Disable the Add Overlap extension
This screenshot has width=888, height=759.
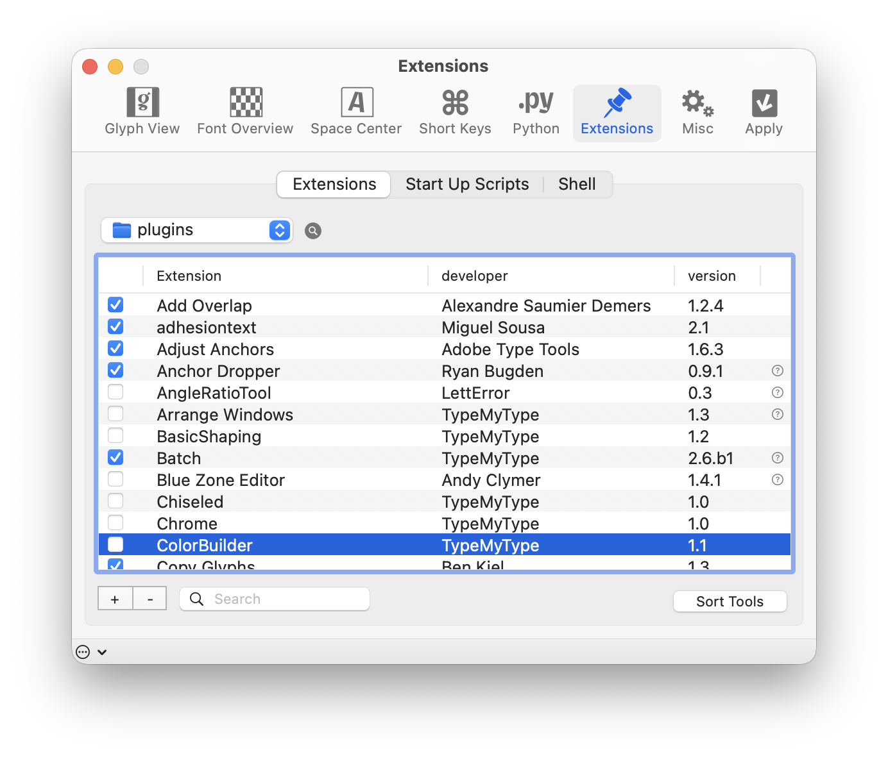[x=115, y=305]
